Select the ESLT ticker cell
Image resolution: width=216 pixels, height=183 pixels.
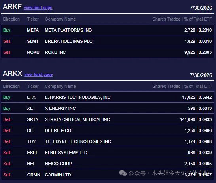tap(32, 153)
